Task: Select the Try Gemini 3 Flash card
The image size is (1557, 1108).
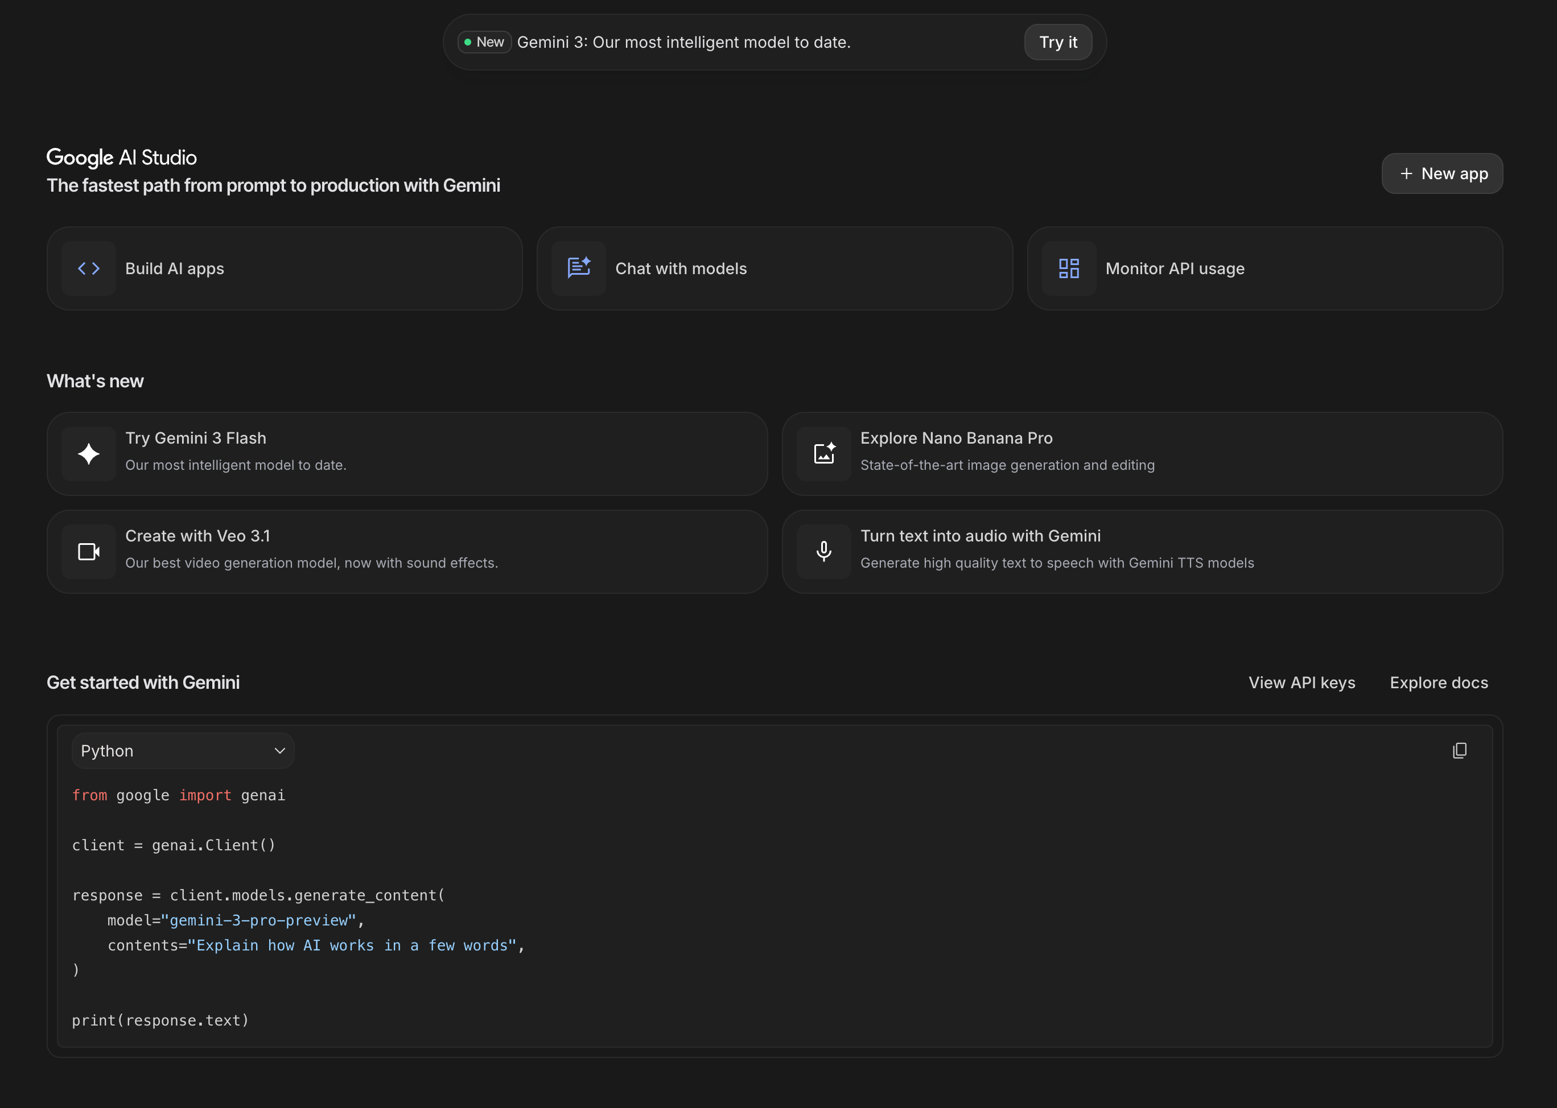Action: (406, 453)
